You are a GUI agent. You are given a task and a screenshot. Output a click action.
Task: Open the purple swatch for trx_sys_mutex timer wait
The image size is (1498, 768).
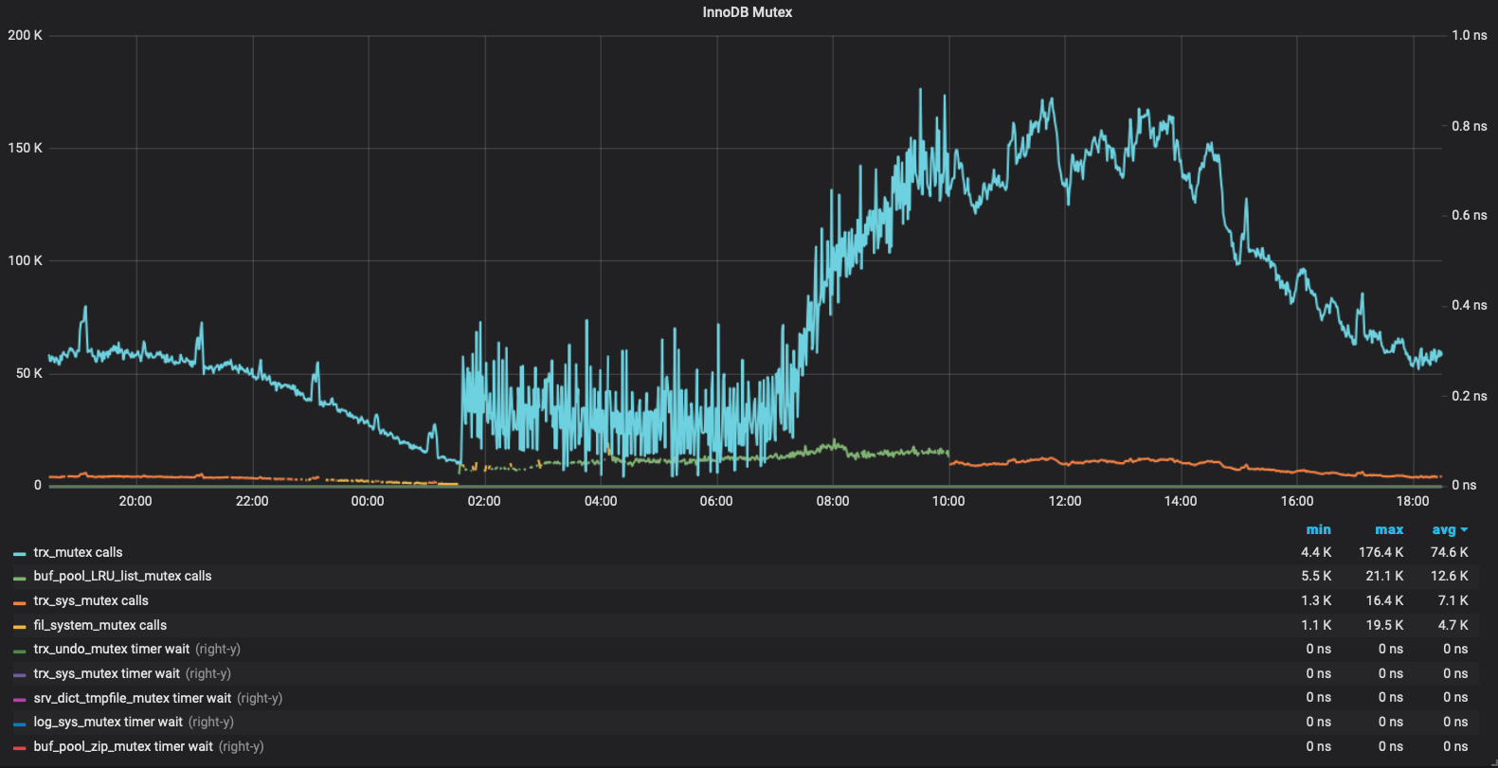pyautogui.click(x=20, y=674)
